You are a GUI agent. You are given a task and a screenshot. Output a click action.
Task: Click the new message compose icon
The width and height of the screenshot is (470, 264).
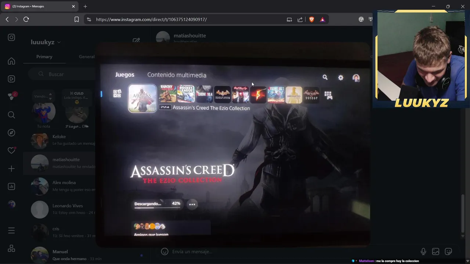click(136, 41)
